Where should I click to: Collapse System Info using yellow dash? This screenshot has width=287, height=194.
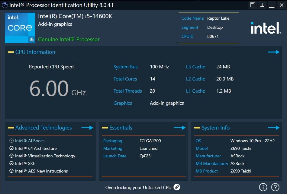(197, 128)
